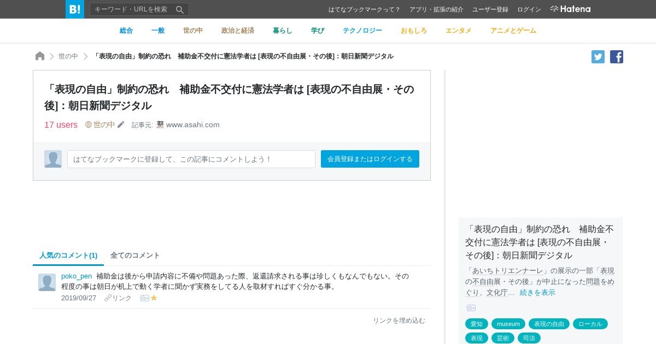Select 世の中 in the category navigation
The height and width of the screenshot is (344, 656).
click(193, 31)
